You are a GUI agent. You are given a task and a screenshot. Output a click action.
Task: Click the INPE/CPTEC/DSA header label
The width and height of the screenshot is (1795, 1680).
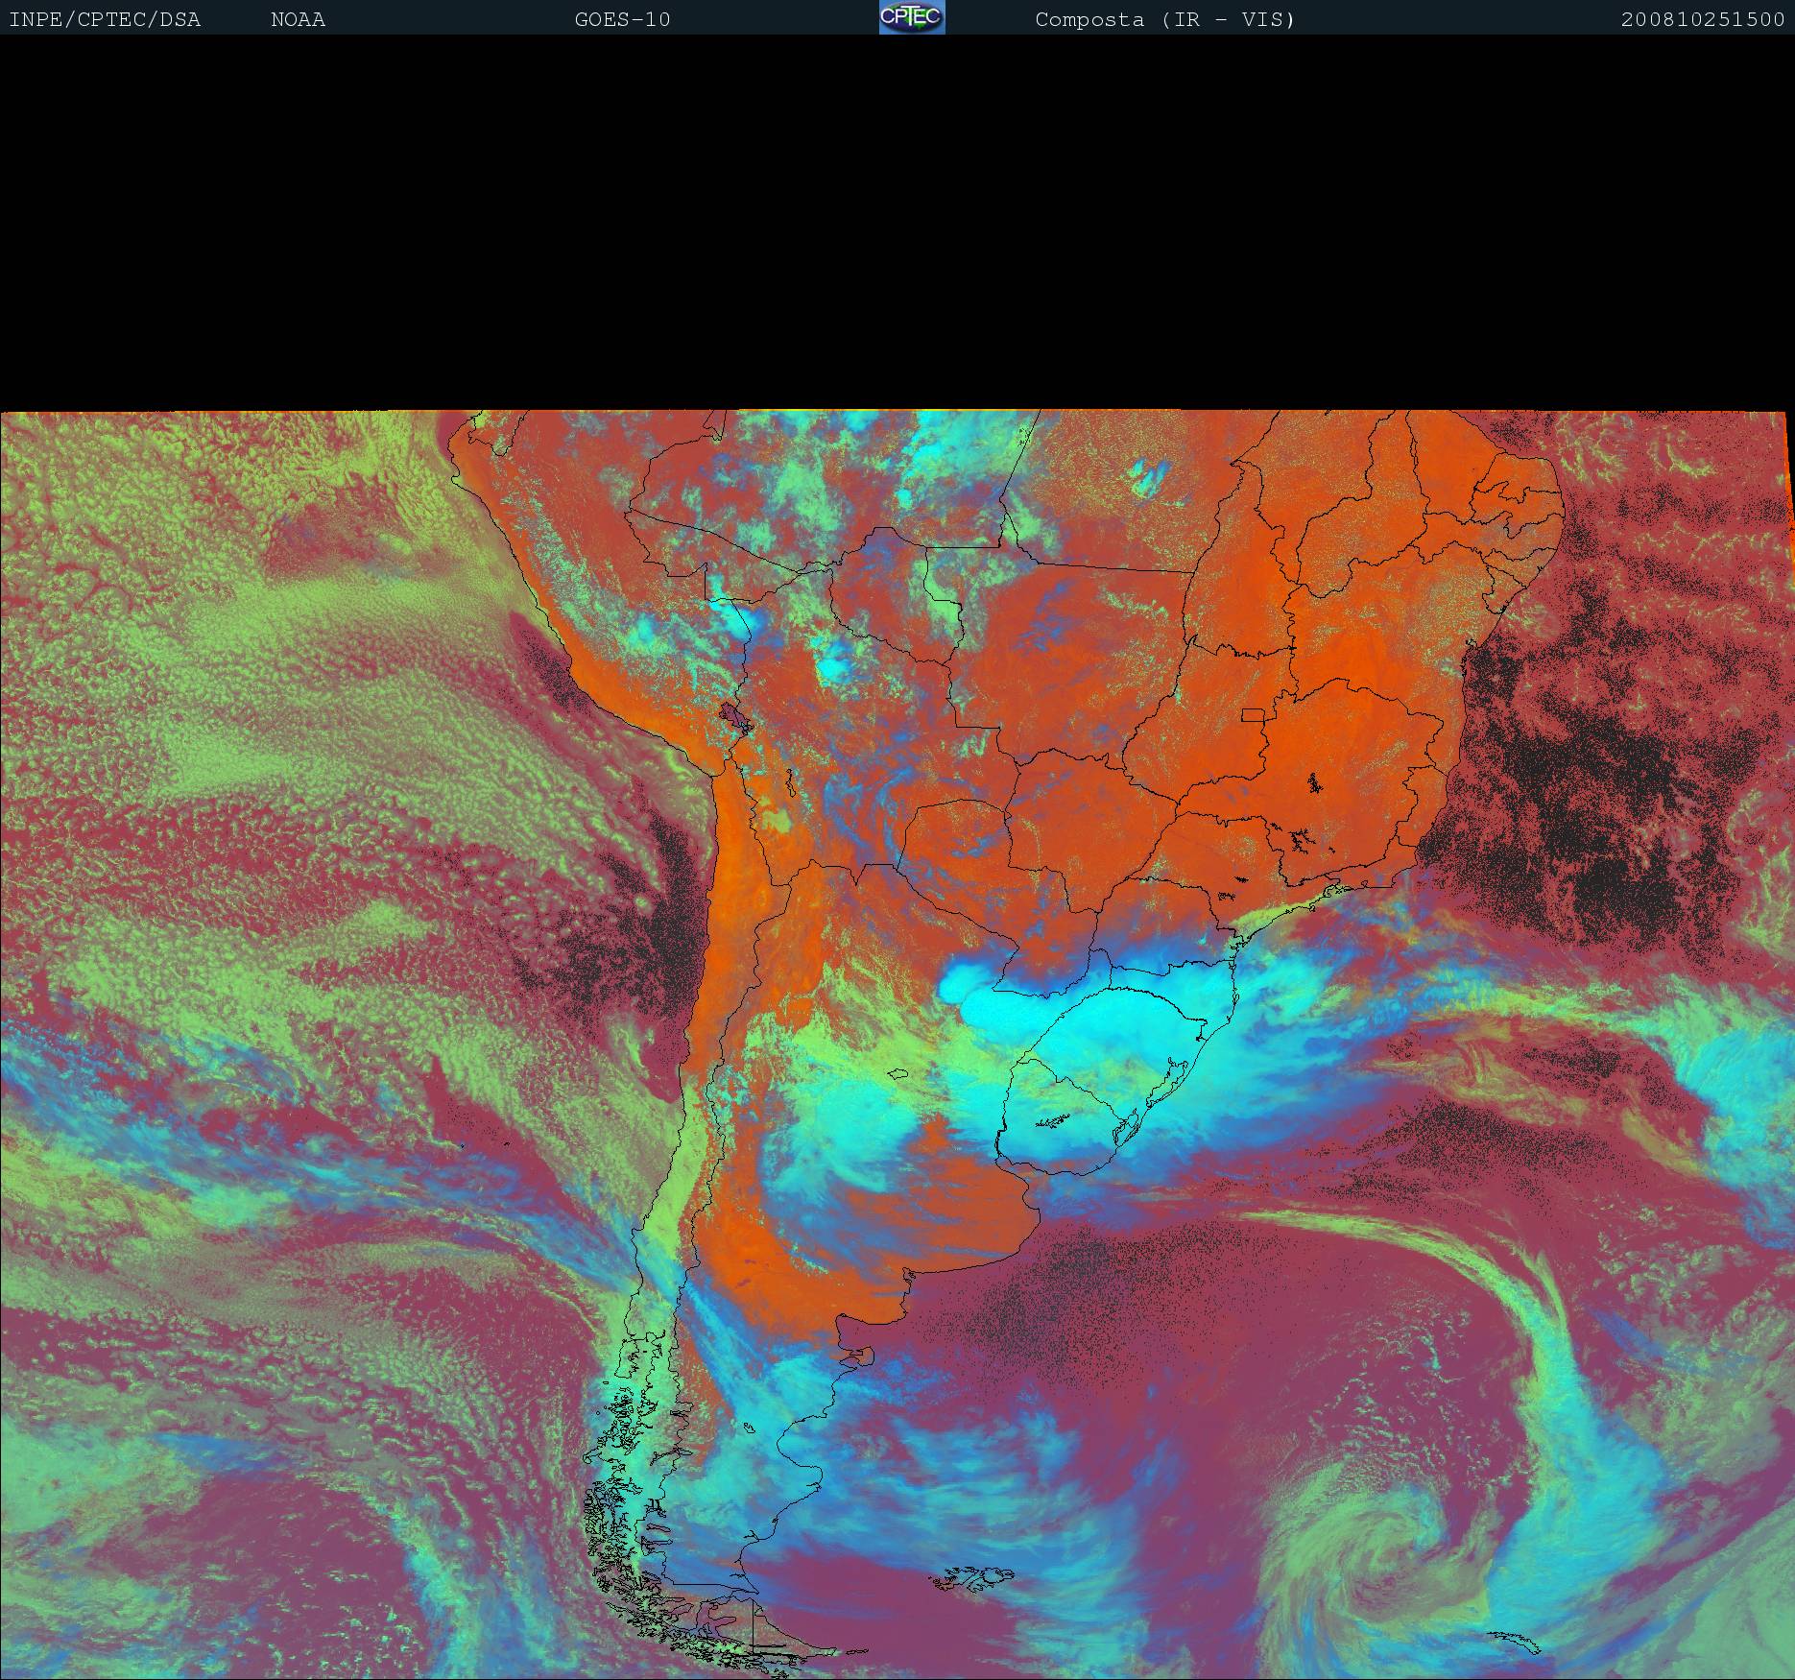point(105,19)
